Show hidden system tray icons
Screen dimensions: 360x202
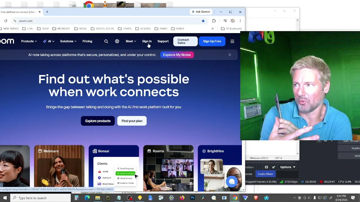tap(294, 198)
